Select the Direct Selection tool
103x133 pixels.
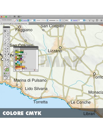click(x=8, y=31)
